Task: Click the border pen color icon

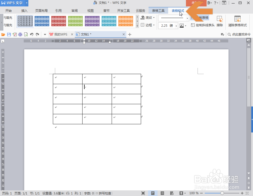Action: point(182,25)
